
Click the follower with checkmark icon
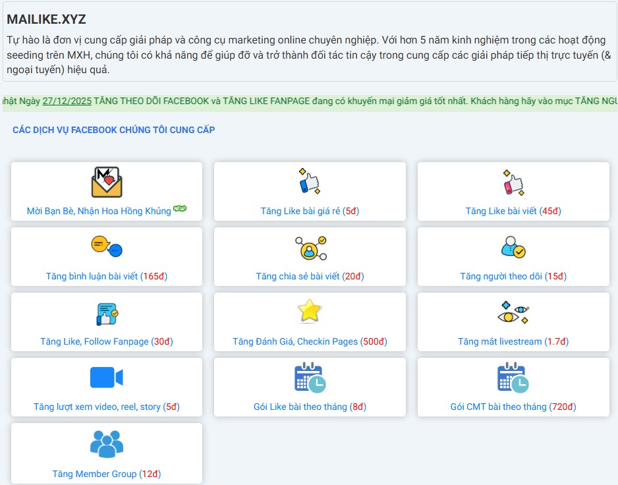click(x=513, y=247)
